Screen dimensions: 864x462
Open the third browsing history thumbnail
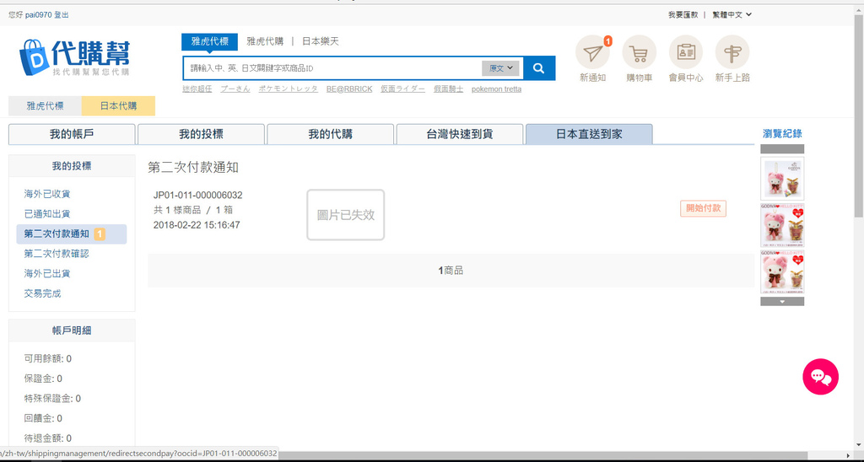(782, 272)
